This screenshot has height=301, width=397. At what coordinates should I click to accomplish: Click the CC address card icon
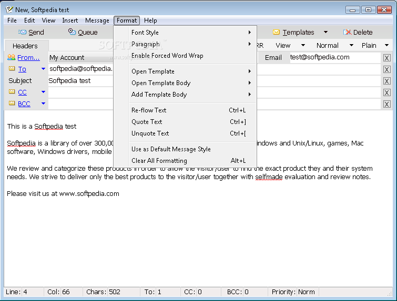coord(12,91)
